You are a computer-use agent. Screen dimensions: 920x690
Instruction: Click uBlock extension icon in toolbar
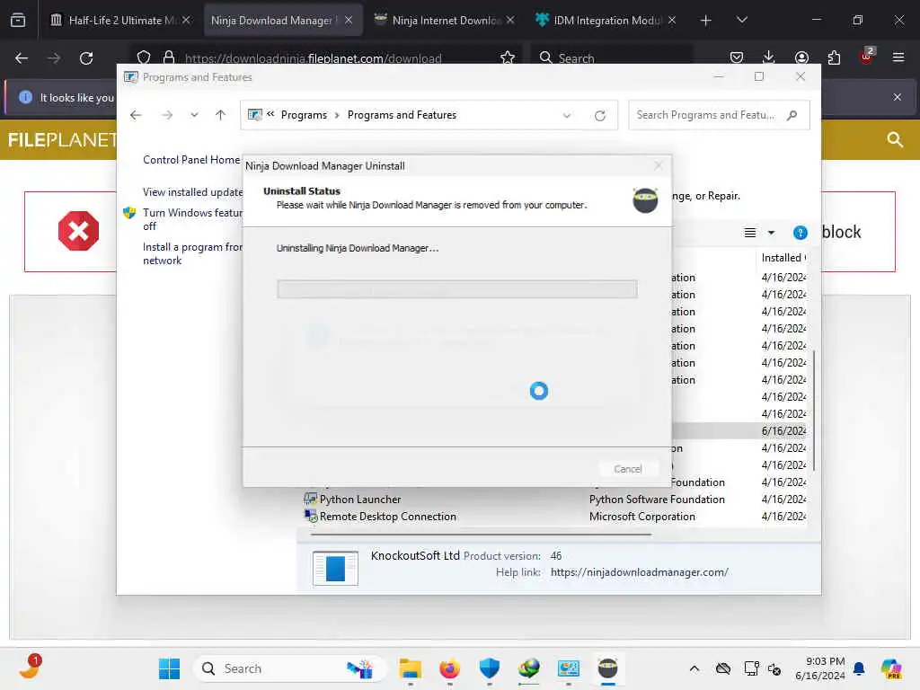(x=867, y=57)
